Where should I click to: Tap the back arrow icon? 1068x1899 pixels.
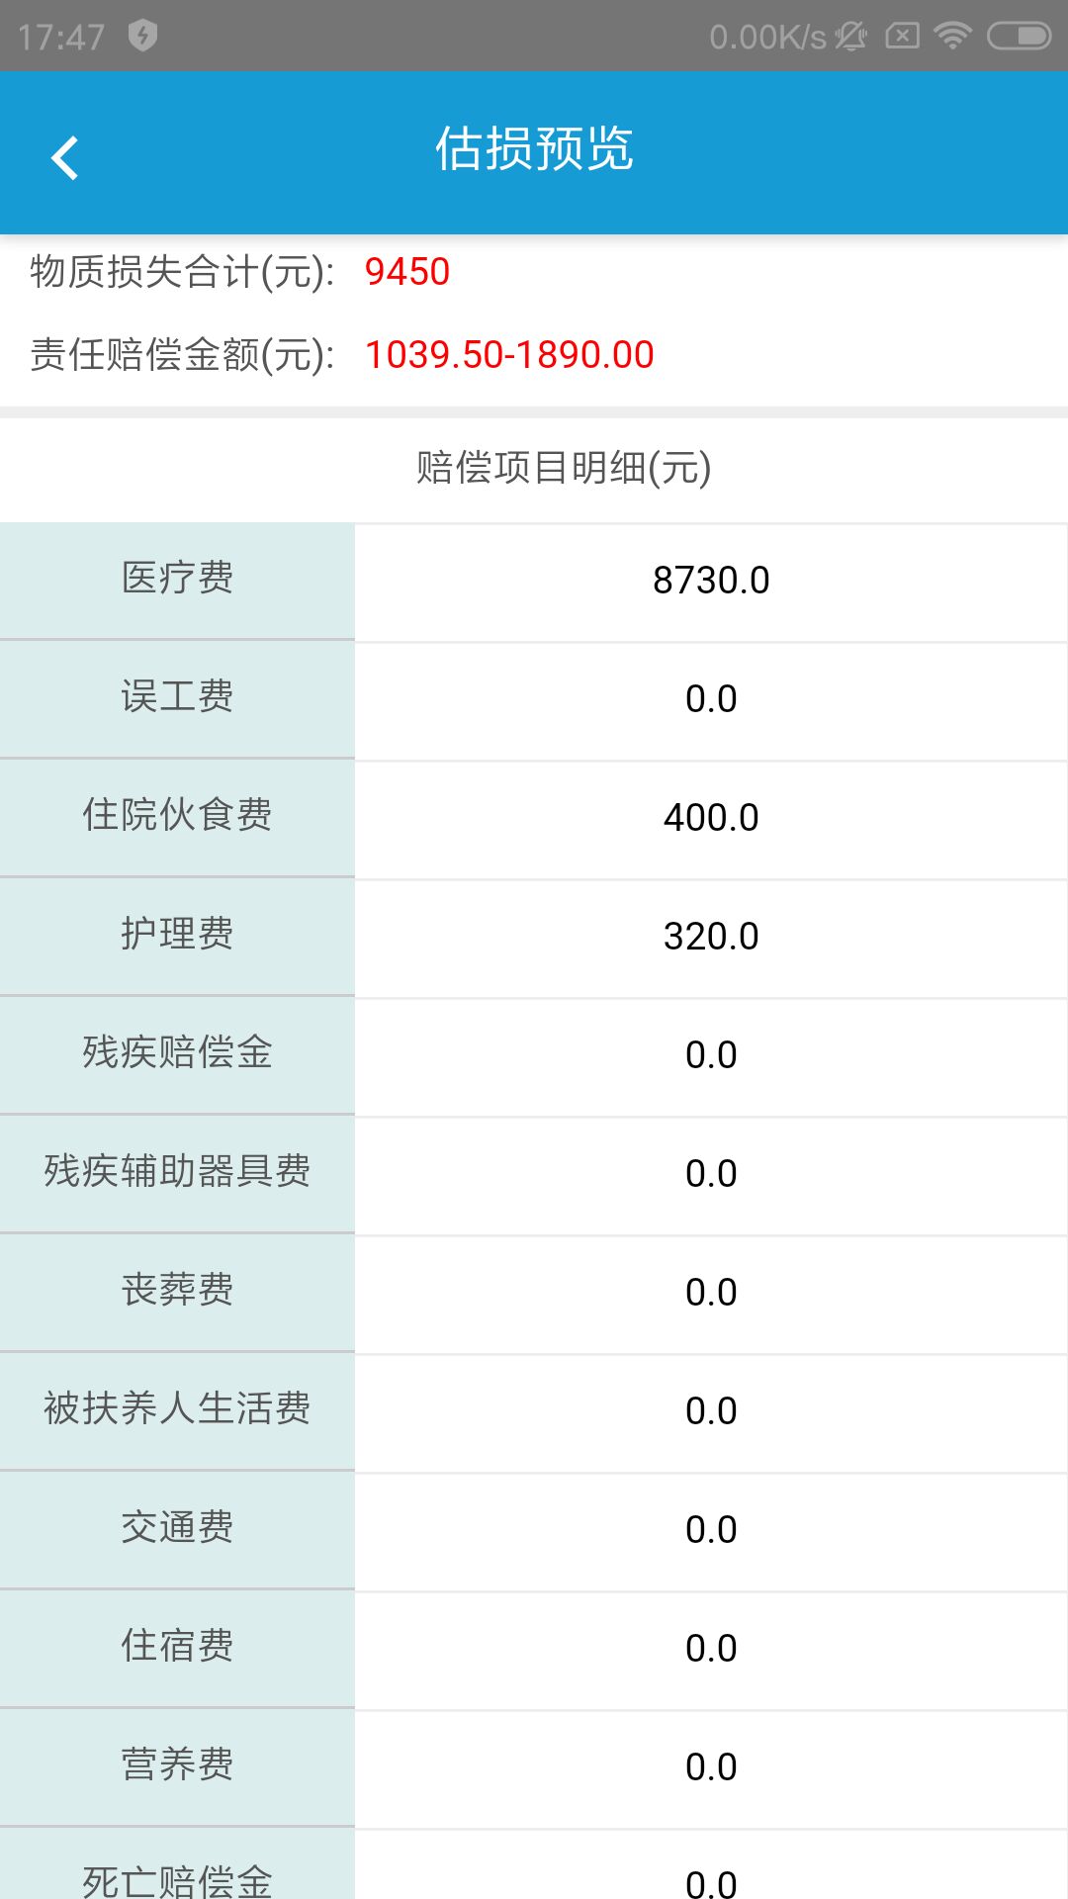tap(65, 157)
